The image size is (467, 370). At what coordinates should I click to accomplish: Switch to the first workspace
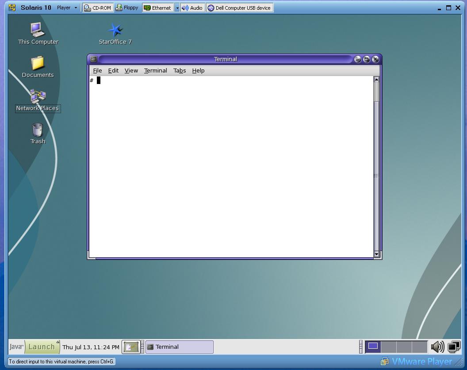[373, 347]
